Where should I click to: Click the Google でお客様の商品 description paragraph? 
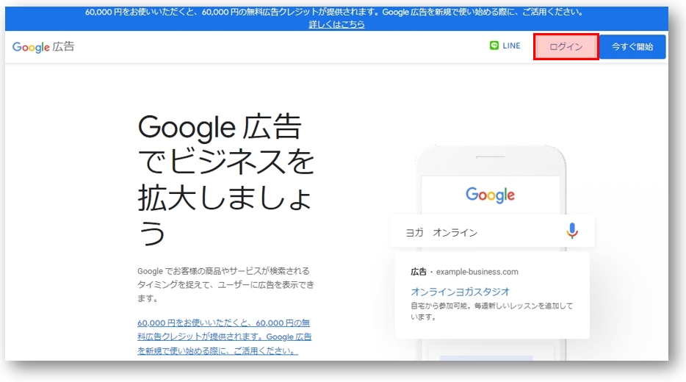[x=225, y=284]
